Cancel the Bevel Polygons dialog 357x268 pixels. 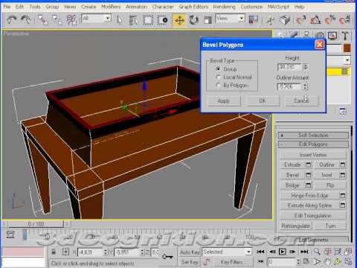tap(301, 101)
